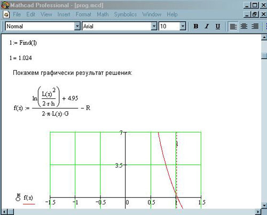Minimize the prog.mcd document window
The image size is (267, 215).
(247, 14)
